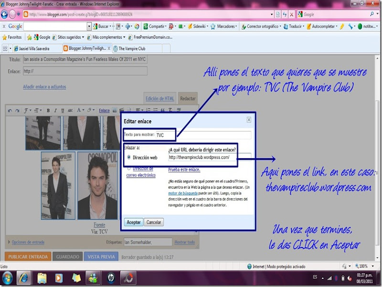The image size is (382, 287).
Task: Click the Sidewiki toolbar button
Action: pyautogui.click(x=197, y=26)
